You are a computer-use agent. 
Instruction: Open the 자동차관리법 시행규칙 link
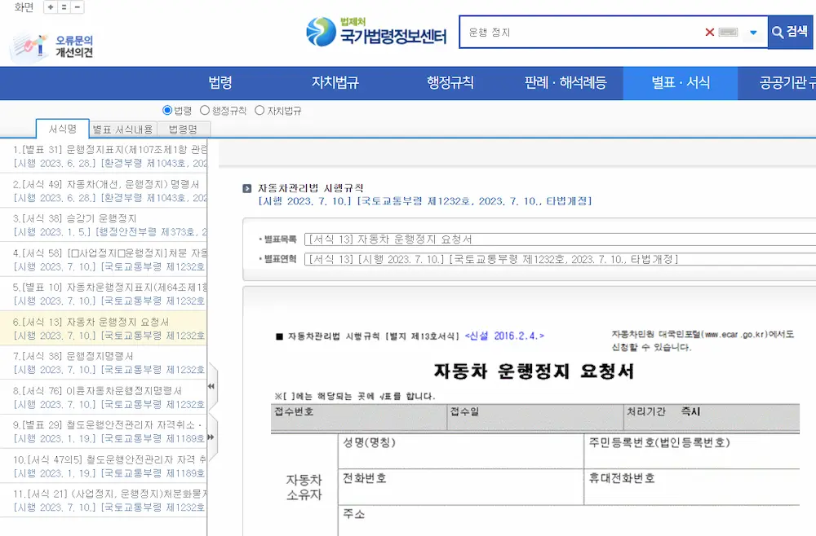311,188
